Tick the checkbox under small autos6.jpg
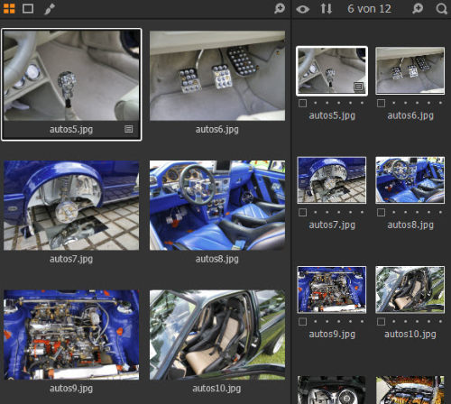The width and height of the screenshot is (451, 404). pyautogui.click(x=381, y=103)
